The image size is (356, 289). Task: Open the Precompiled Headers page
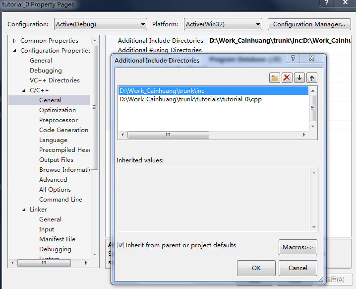point(65,150)
